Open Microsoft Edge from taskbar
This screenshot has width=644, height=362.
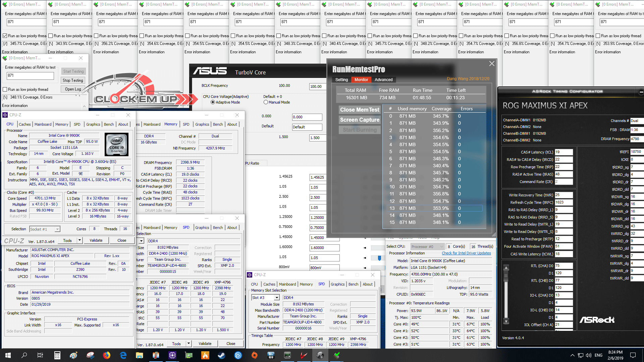[123, 355]
